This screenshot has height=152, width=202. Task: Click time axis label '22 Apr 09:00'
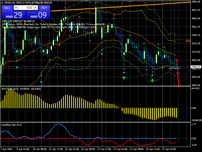point(137,149)
